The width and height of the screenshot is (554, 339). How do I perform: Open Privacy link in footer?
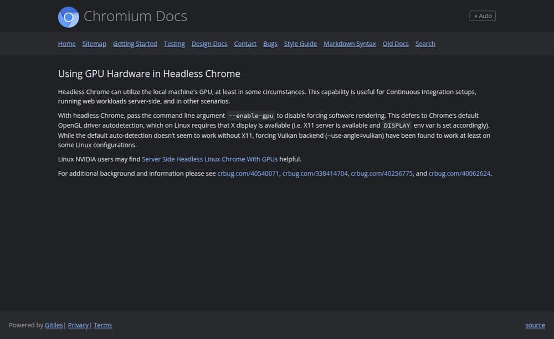(78, 325)
